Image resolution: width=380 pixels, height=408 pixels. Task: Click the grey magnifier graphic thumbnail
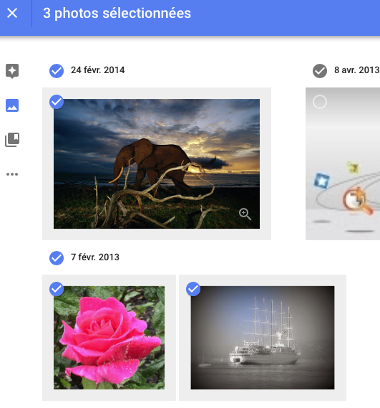[x=343, y=163]
